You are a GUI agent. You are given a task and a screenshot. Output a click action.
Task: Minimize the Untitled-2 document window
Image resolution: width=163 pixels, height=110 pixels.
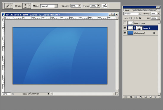click(110, 15)
